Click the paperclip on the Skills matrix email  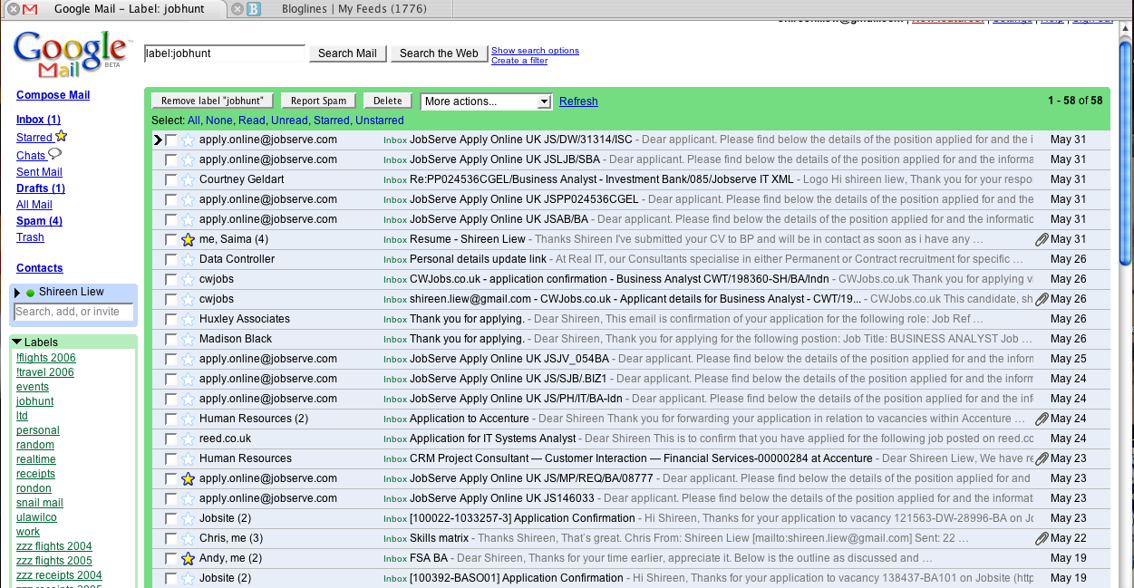pyautogui.click(x=1042, y=538)
